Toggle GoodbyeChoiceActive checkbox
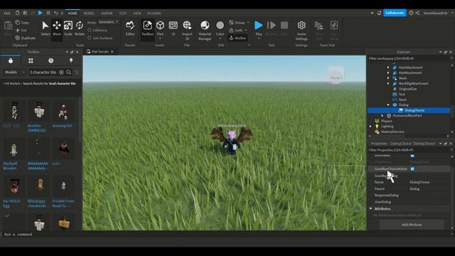Screen dimensions: 455x256 click(x=412, y=169)
